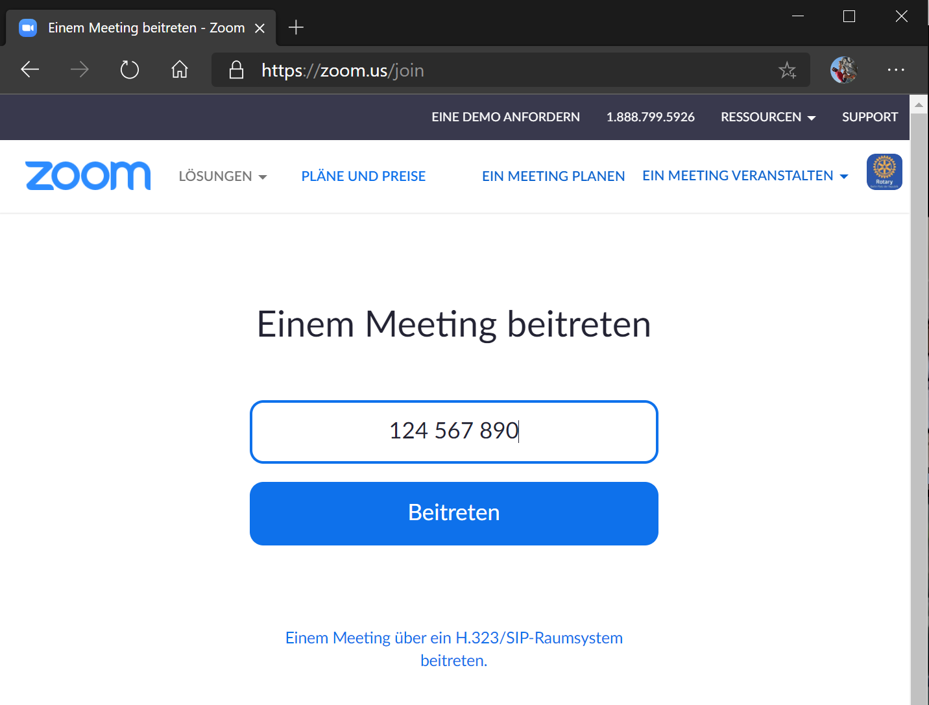Open a new browser tab
This screenshot has width=929, height=705.
click(x=296, y=27)
